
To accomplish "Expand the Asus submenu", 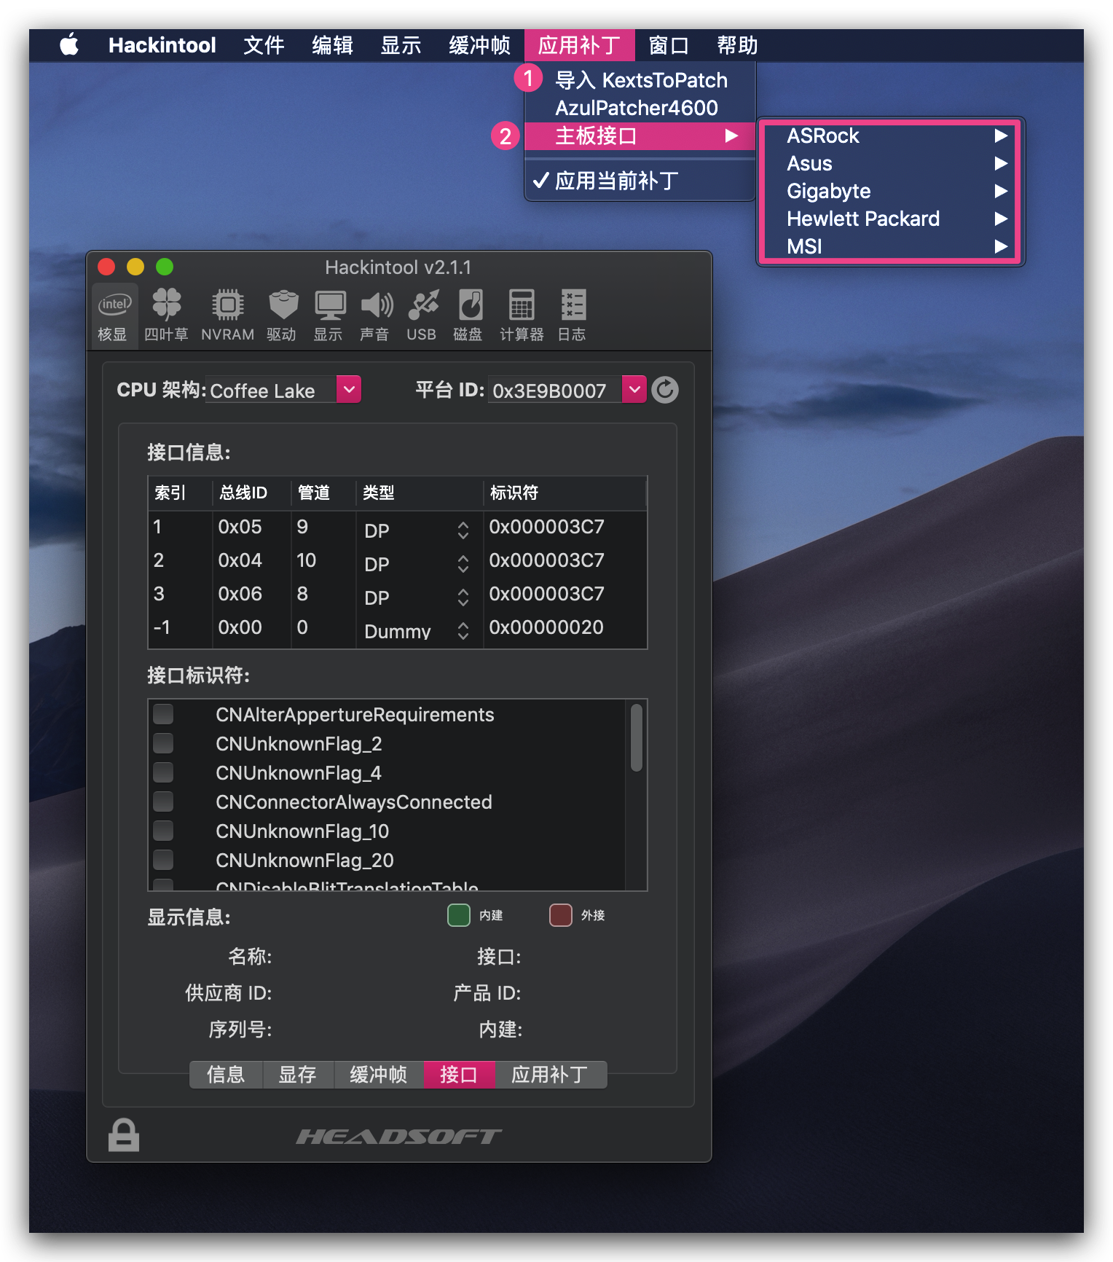I will click(x=889, y=163).
